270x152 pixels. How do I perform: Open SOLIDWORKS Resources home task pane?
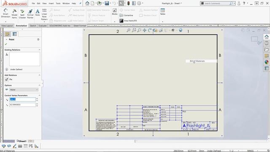(x=267, y=37)
